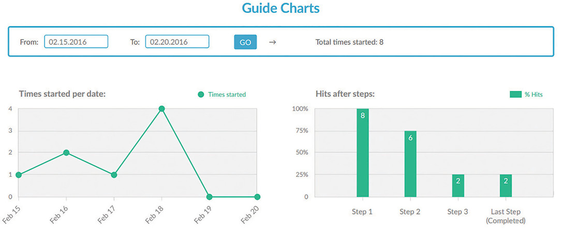Select the Feb 15 data point
The width and height of the screenshot is (563, 230).
point(19,175)
